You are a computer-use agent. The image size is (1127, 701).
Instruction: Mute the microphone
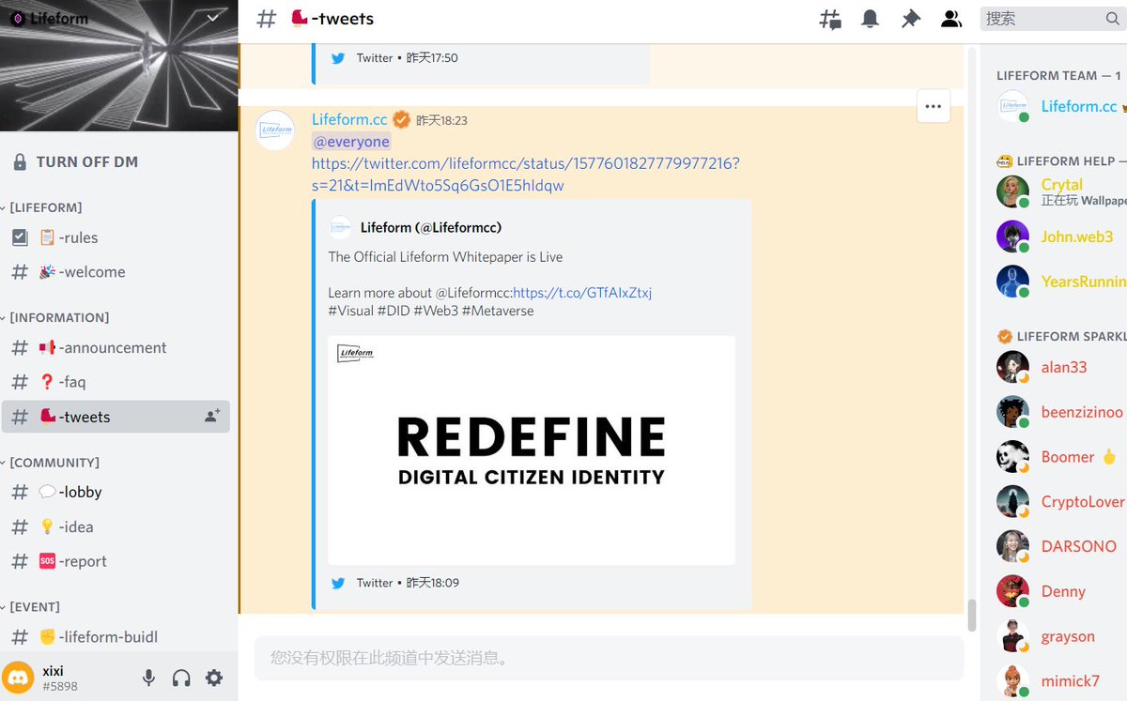click(x=148, y=678)
